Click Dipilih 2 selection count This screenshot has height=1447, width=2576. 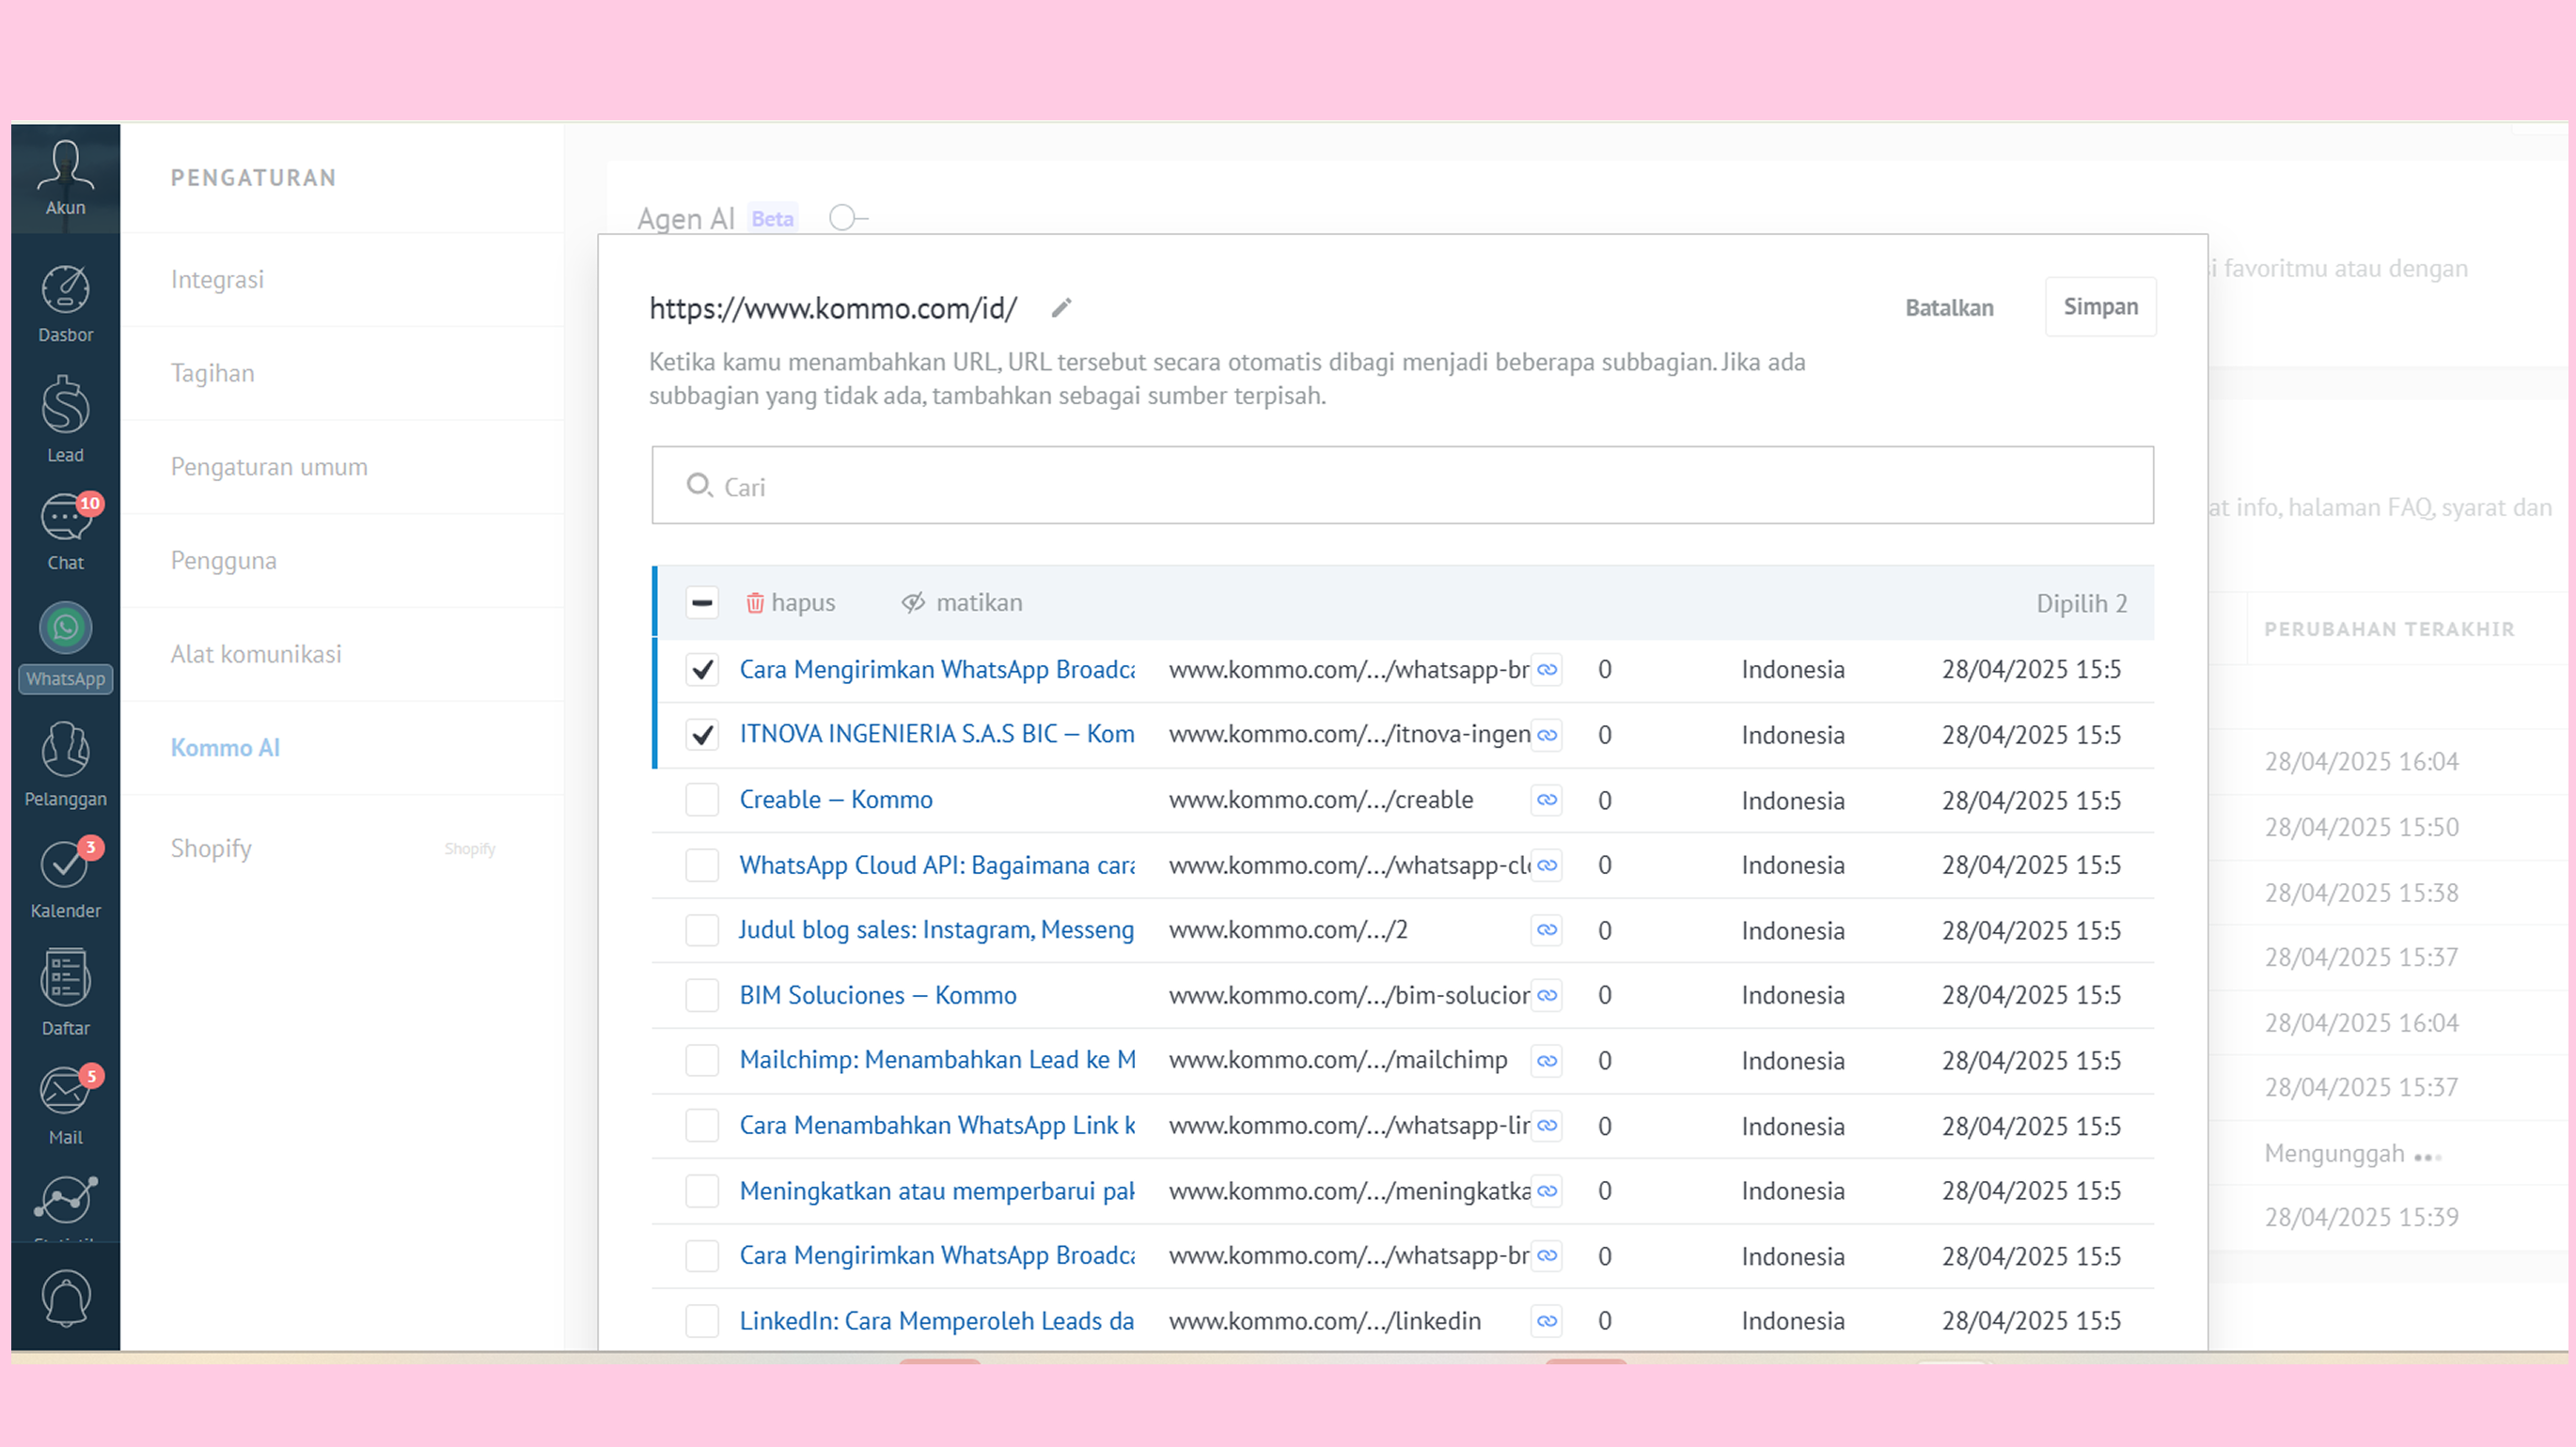pos(2082,603)
